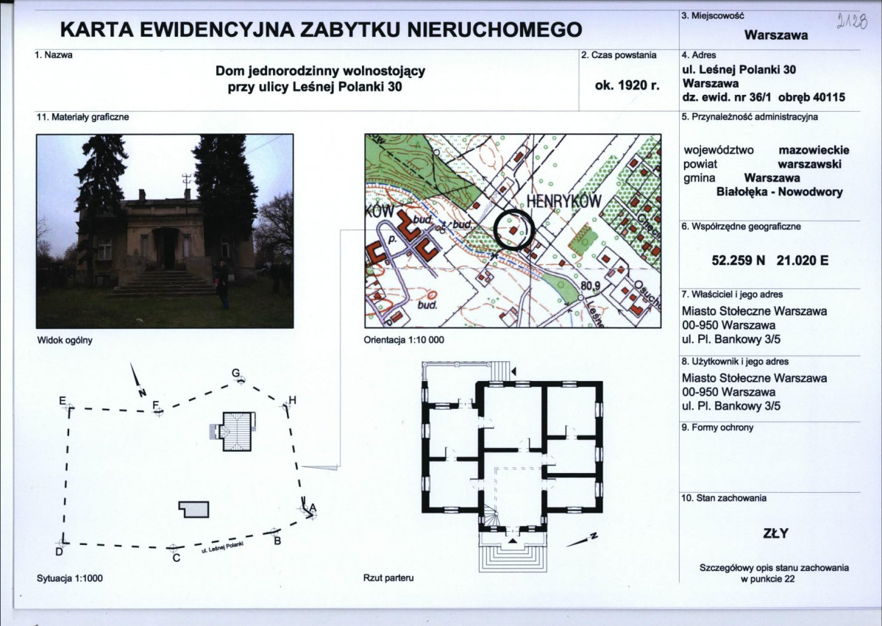
Task: Click the '2. Czas powstania' label
Action: (x=619, y=55)
